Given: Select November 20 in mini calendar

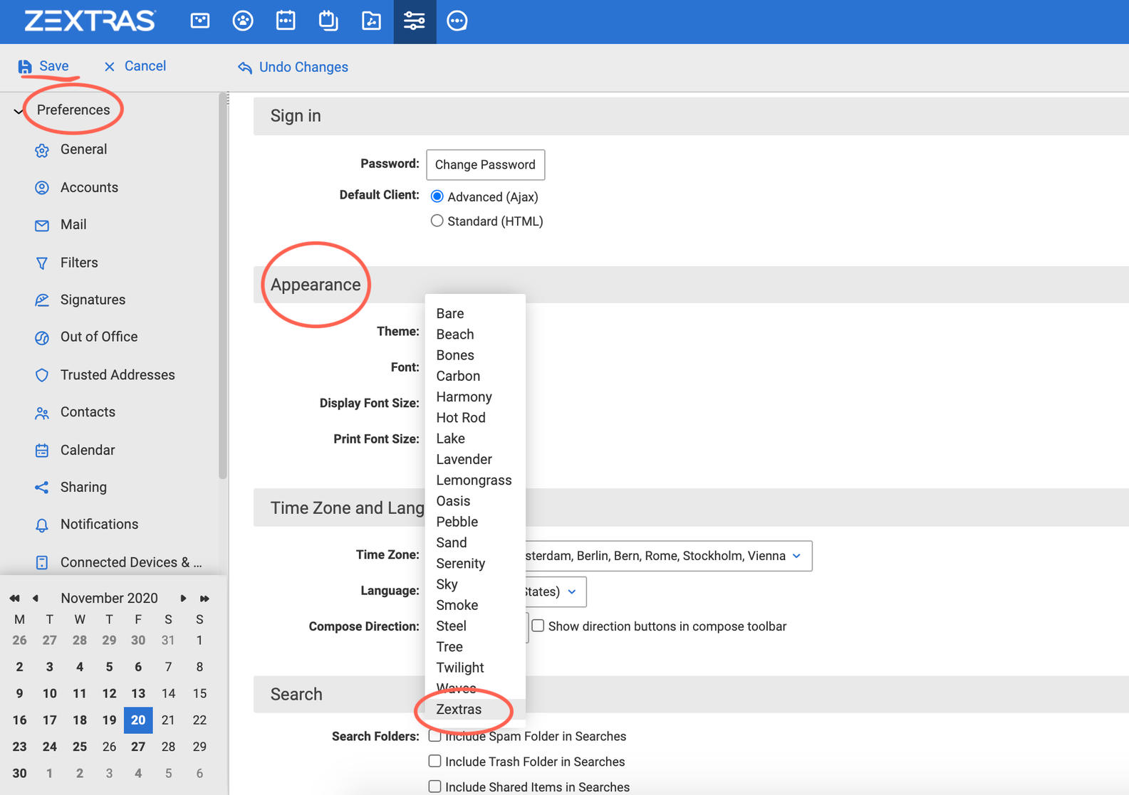Looking at the screenshot, I should (138, 720).
